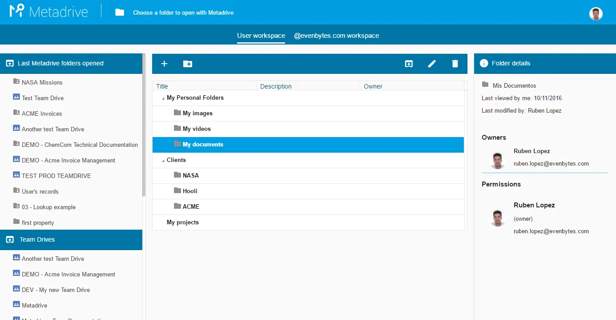616x320 pixels.
Task: Select the Hooli row
Action: 308,191
